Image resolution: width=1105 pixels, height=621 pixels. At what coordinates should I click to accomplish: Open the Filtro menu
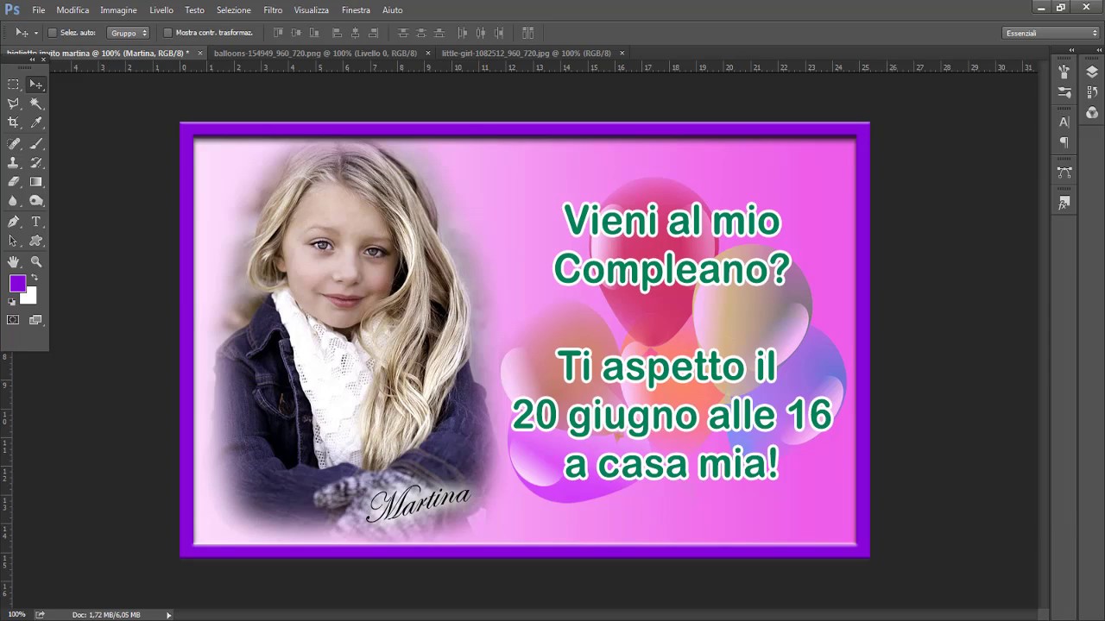coord(273,9)
